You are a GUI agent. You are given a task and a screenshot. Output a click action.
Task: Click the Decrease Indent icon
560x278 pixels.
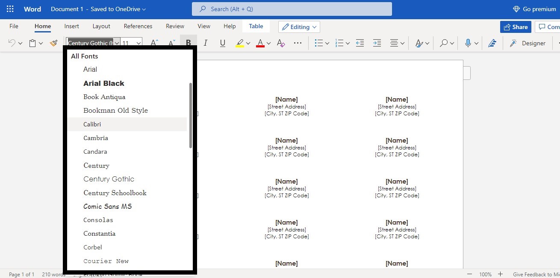click(360, 43)
